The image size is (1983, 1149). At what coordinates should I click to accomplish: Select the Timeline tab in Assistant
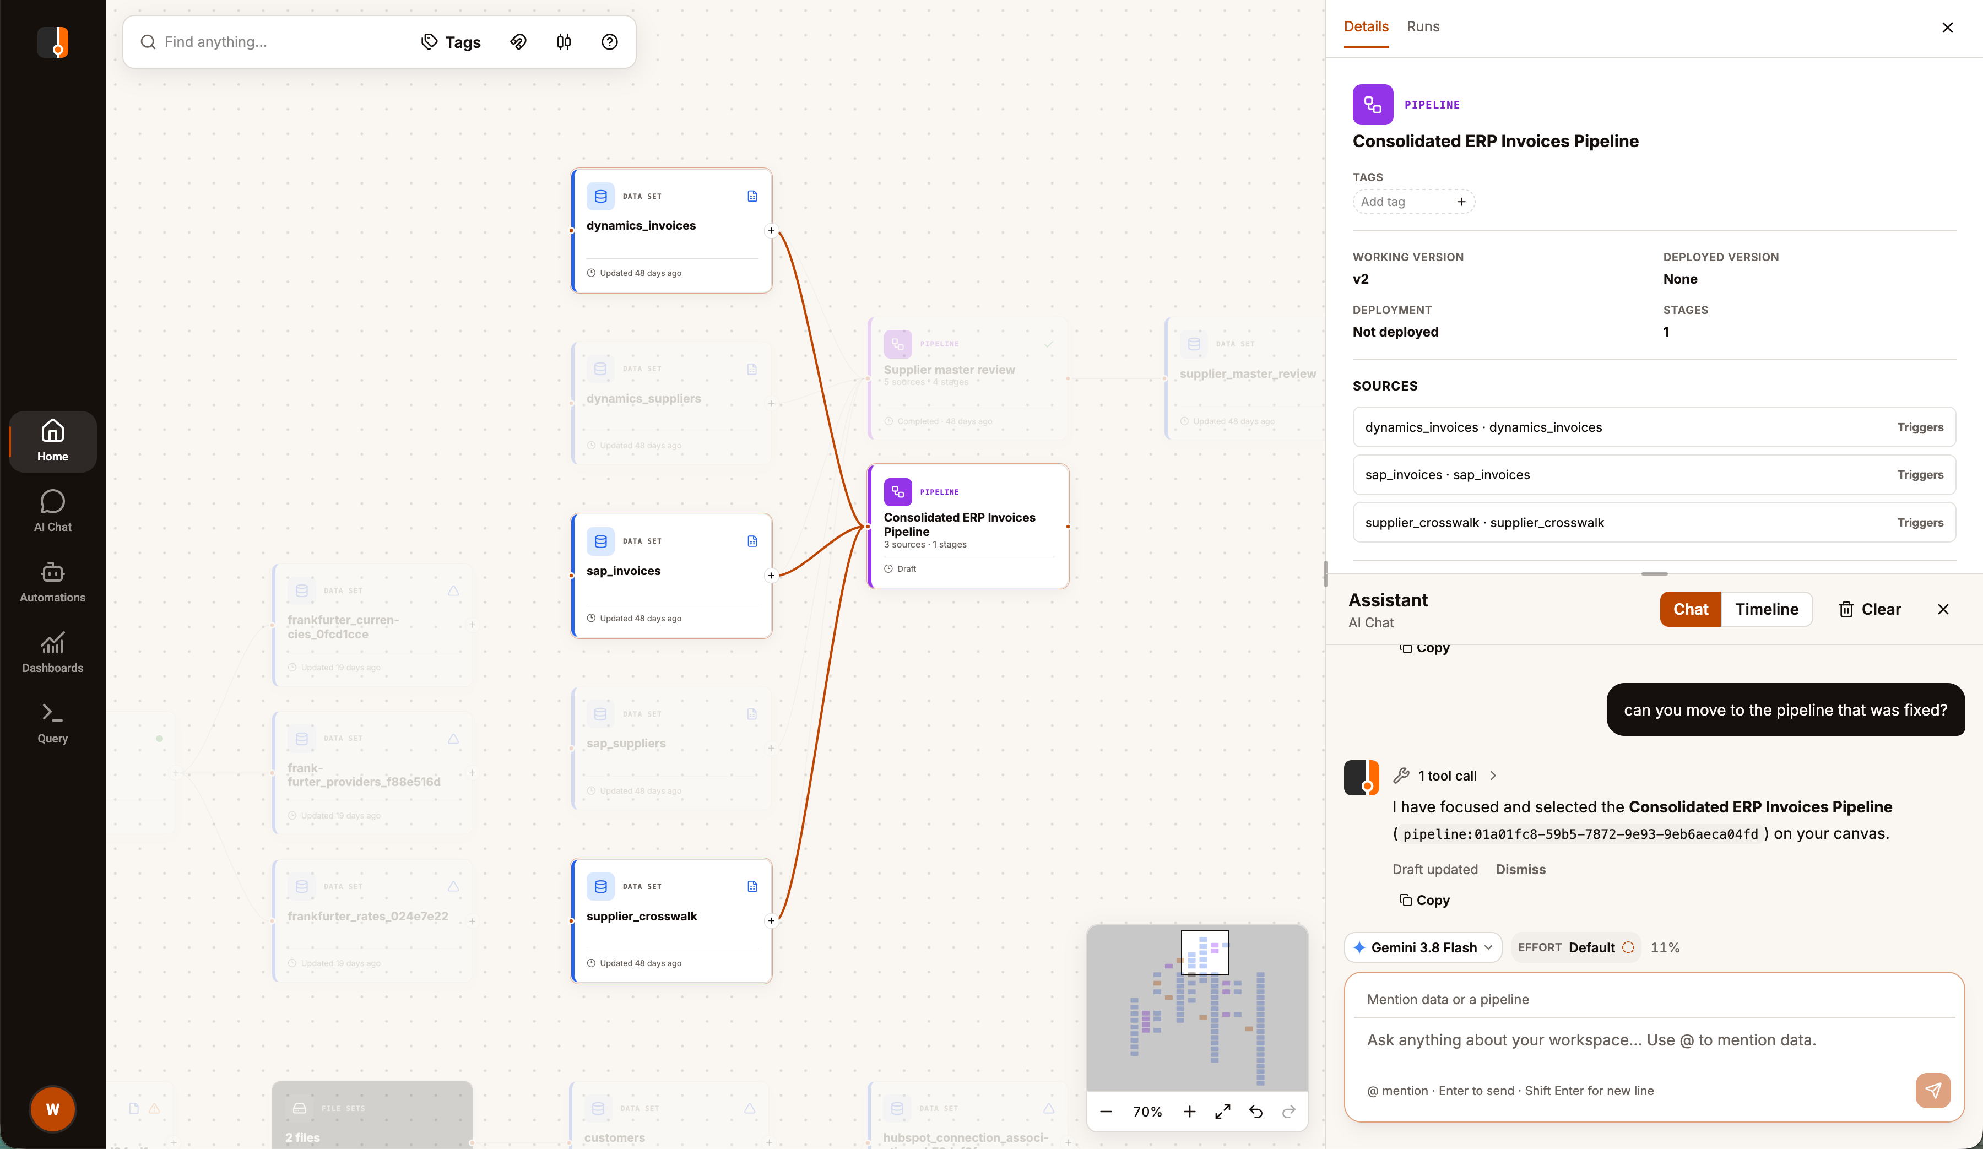[1767, 609]
